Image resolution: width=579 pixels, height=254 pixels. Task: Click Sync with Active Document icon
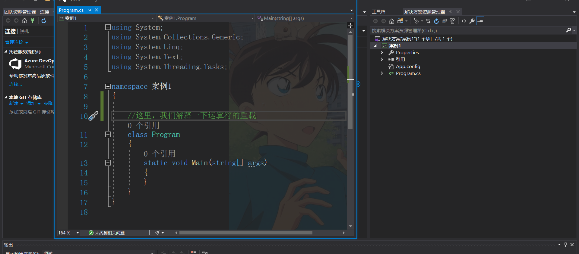[428, 21]
